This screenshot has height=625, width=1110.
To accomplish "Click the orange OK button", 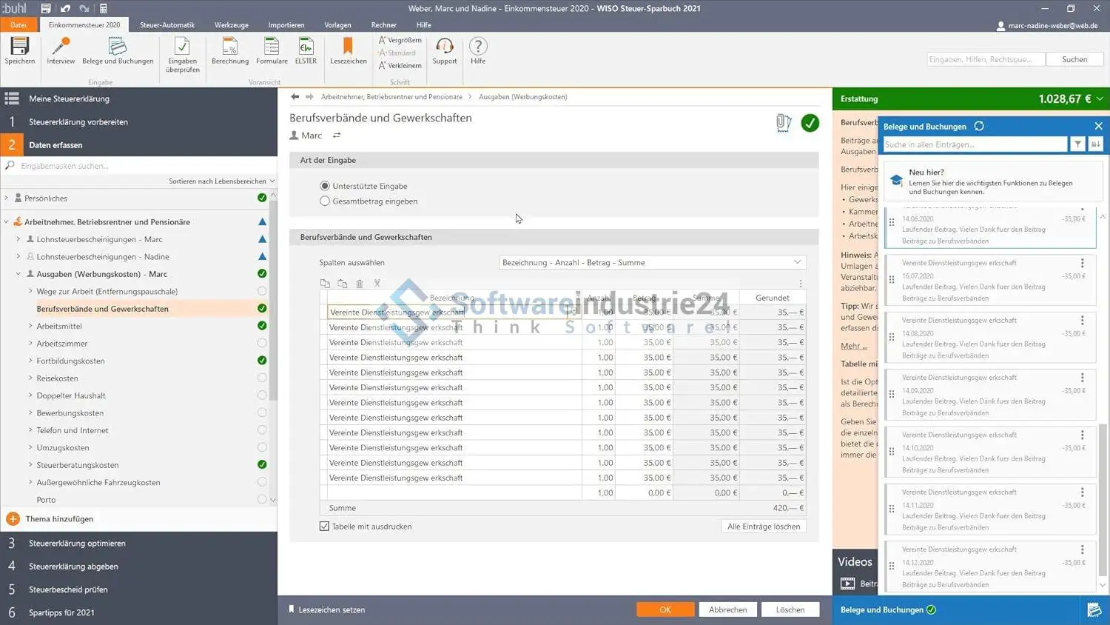I will (x=665, y=609).
